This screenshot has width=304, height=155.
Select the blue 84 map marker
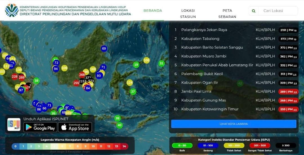pos(88,88)
